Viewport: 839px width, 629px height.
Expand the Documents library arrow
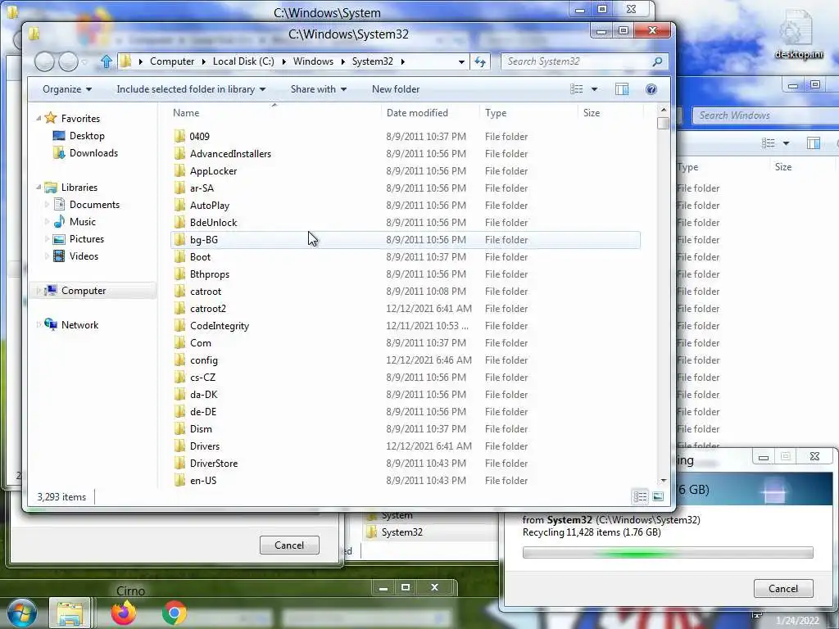(x=47, y=204)
